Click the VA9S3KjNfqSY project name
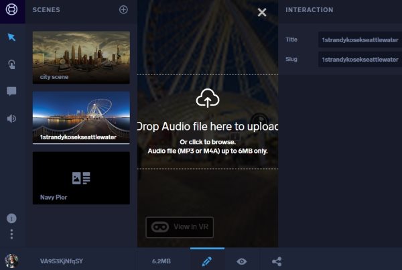Image resolution: width=402 pixels, height=270 pixels. coord(62,261)
